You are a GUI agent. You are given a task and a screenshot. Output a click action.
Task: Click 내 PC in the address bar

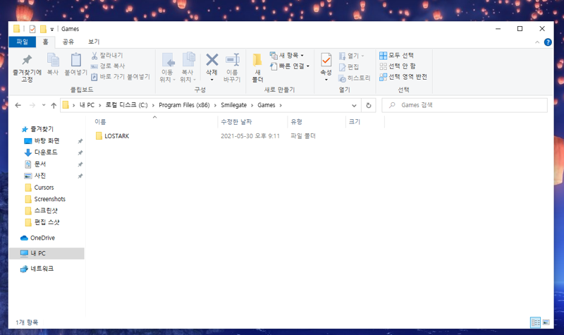tap(87, 105)
